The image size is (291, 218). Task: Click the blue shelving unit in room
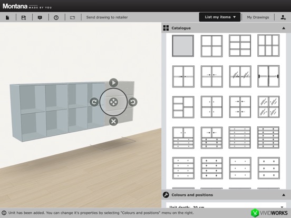click(57, 111)
